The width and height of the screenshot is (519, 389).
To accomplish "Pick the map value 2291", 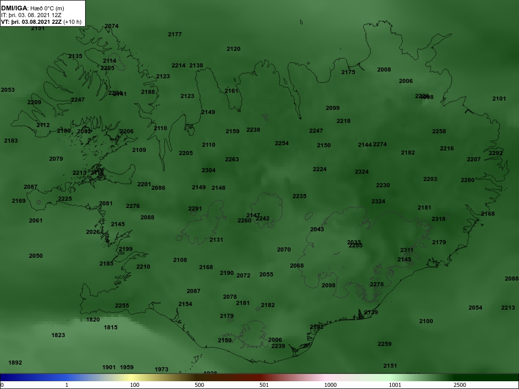I will click(x=195, y=209).
